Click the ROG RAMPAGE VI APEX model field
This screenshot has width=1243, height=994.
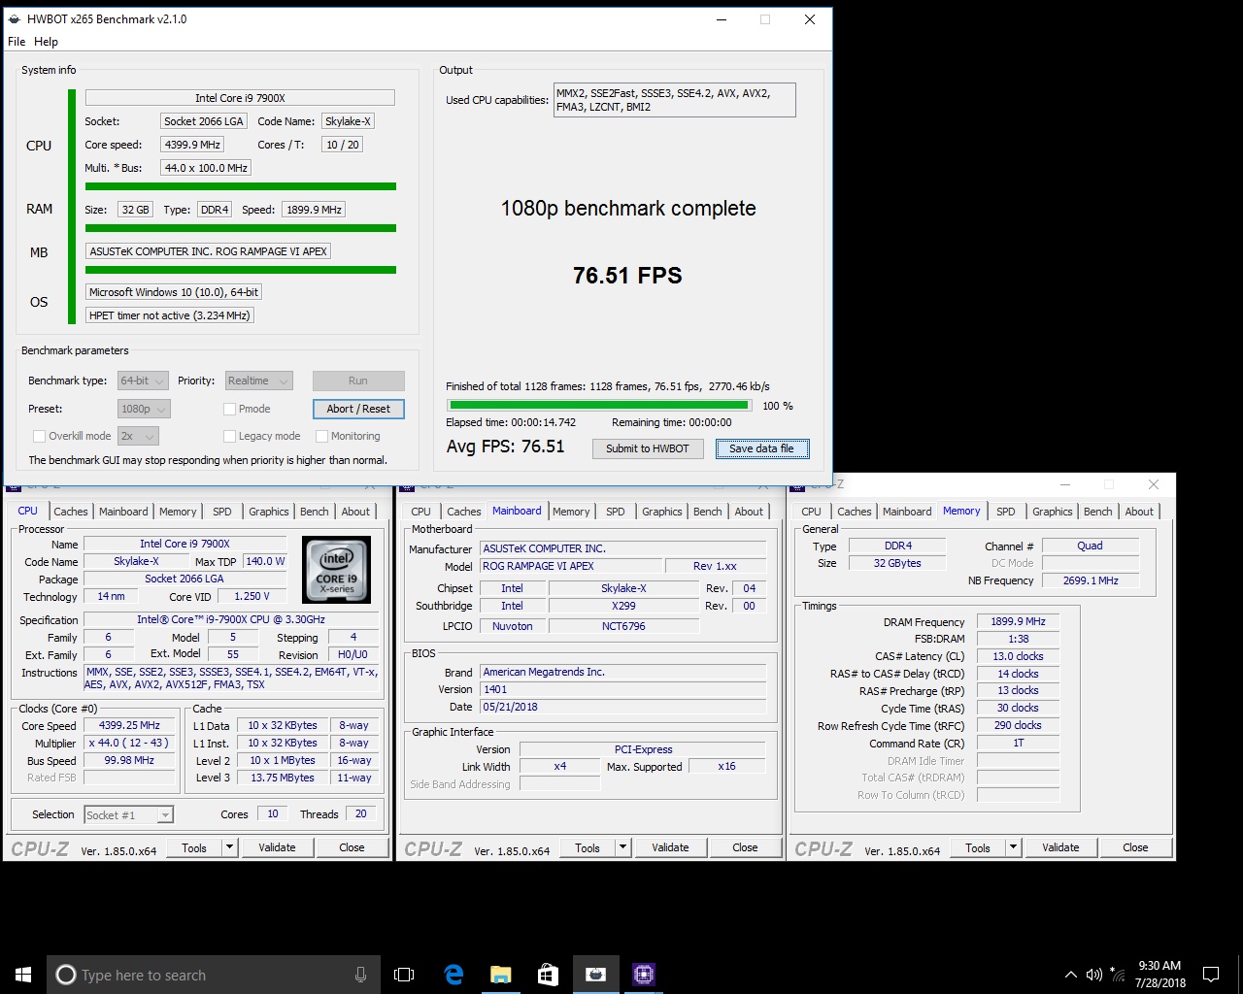(x=571, y=566)
